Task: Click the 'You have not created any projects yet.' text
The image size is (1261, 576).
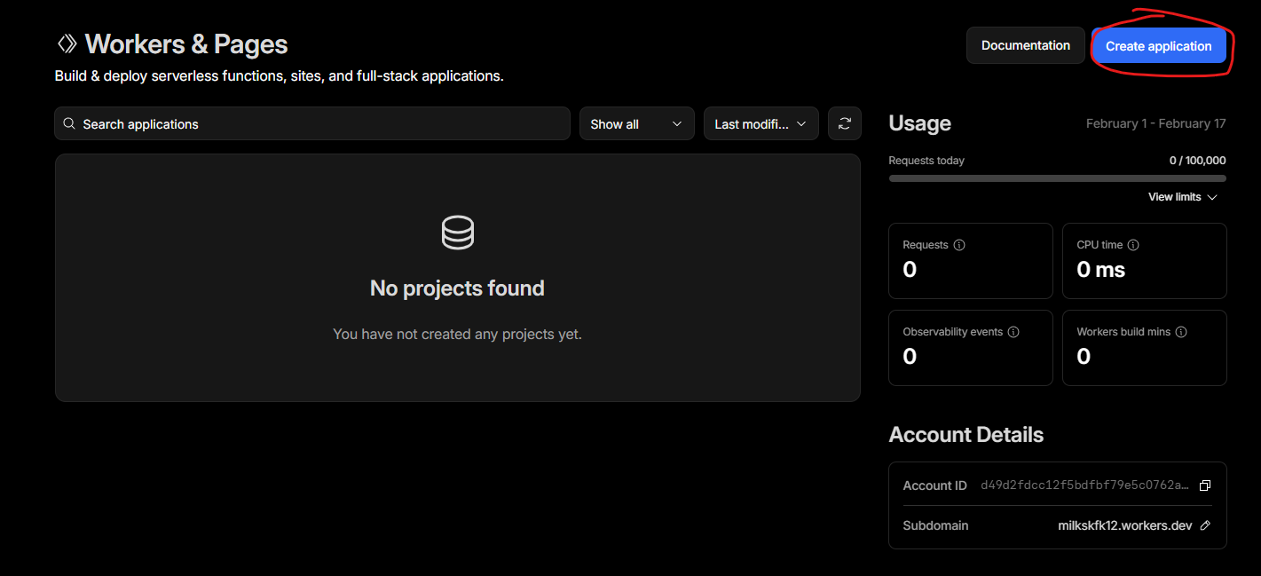Action: click(457, 335)
